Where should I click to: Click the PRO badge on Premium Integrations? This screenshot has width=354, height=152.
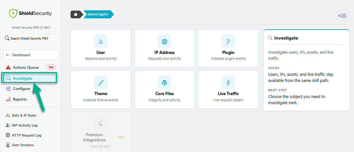[x=121, y=137]
